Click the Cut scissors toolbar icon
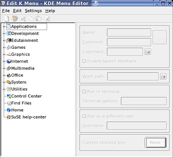173x158 pixels. [x=23, y=19]
